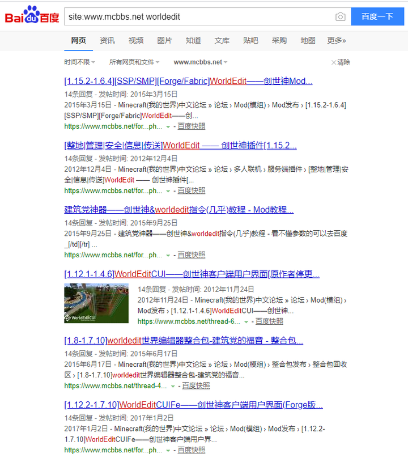The height and width of the screenshot is (462, 408).
Task: Open result [1.12.2-1.7.10]WorldEditCUIFe Forge版
Action: [194, 405]
